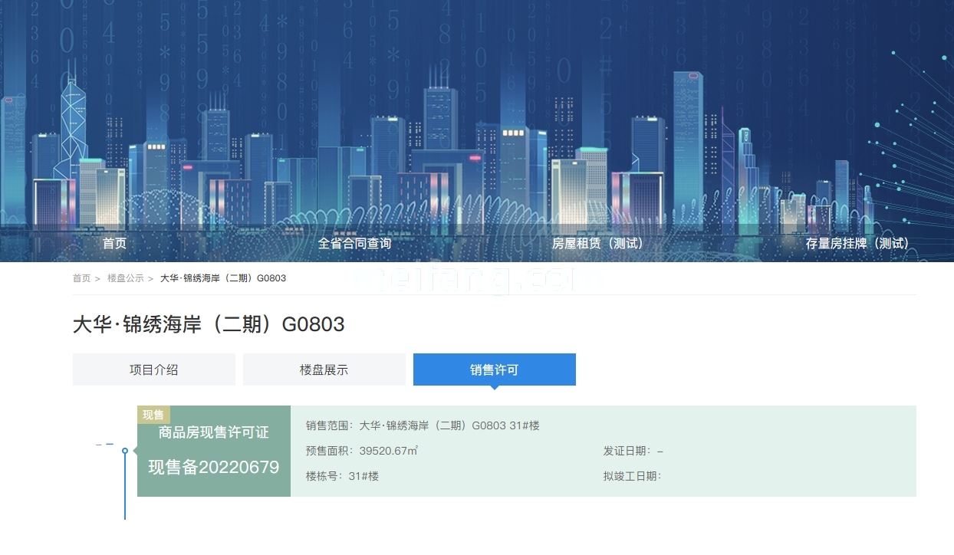This screenshot has height=555, width=954.
Task: Click the 拟竣工日期 field
Action: [x=632, y=476]
